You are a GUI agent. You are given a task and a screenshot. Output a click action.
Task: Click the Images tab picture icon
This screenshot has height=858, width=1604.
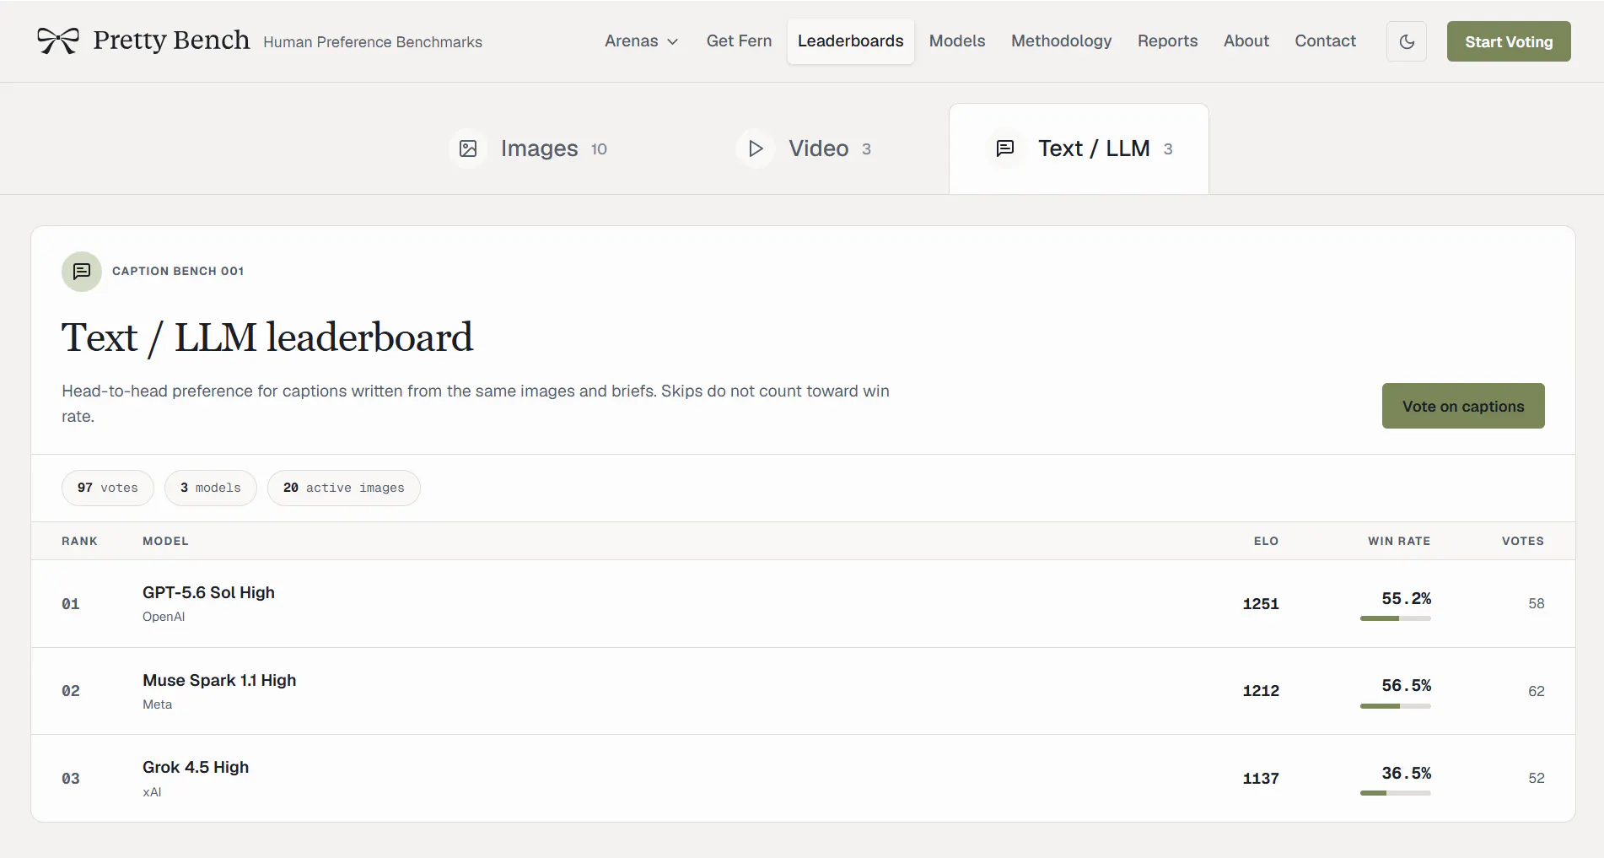468,148
